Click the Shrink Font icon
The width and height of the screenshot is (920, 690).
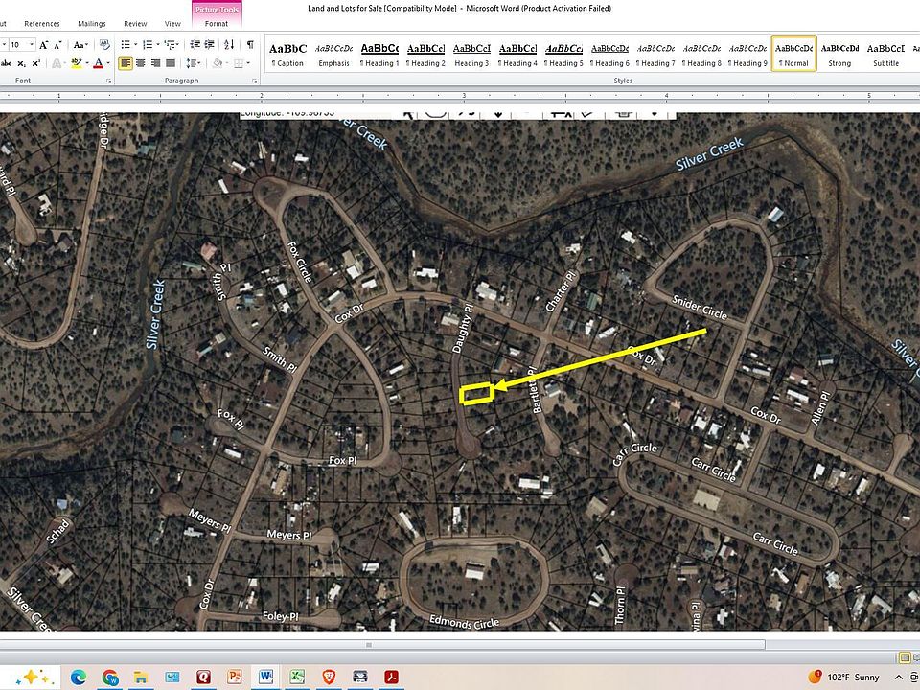(x=57, y=45)
